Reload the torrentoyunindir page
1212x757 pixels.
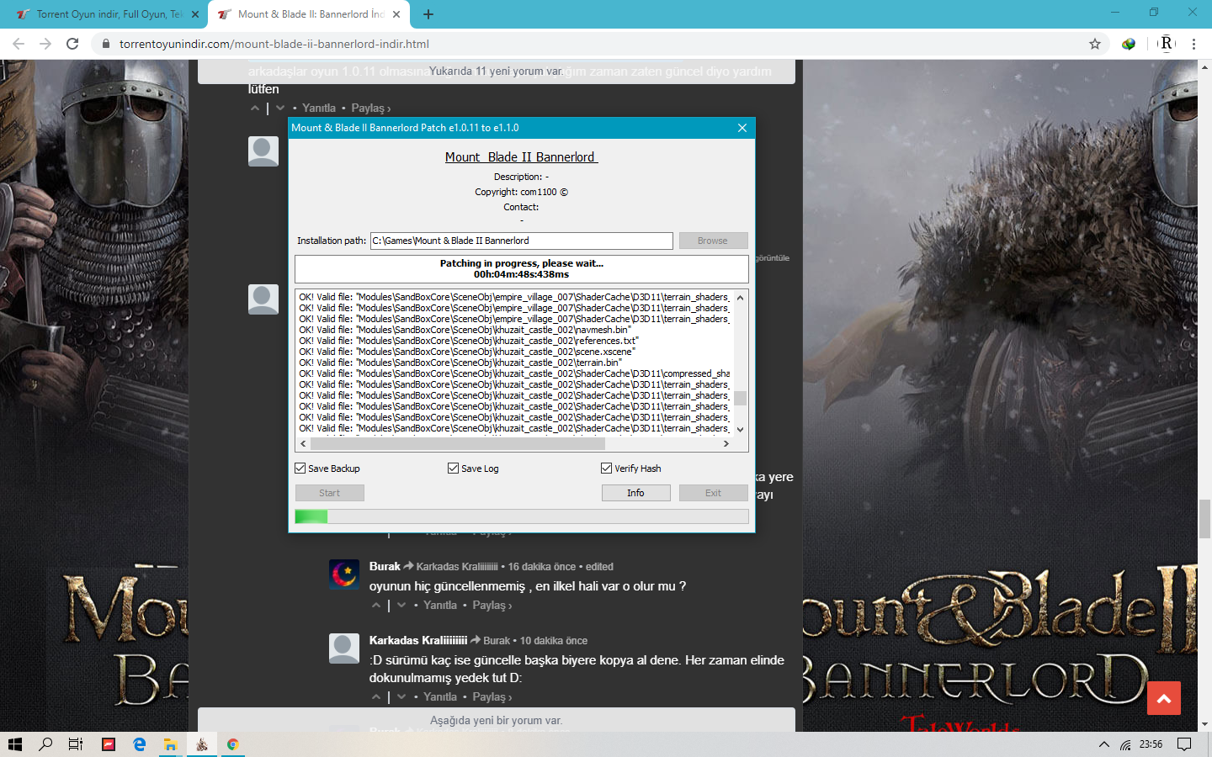coord(72,44)
